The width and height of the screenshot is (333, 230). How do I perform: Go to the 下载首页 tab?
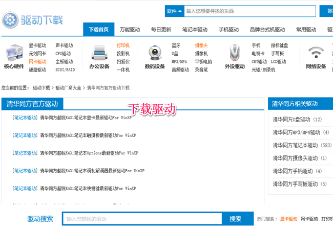click(99, 30)
